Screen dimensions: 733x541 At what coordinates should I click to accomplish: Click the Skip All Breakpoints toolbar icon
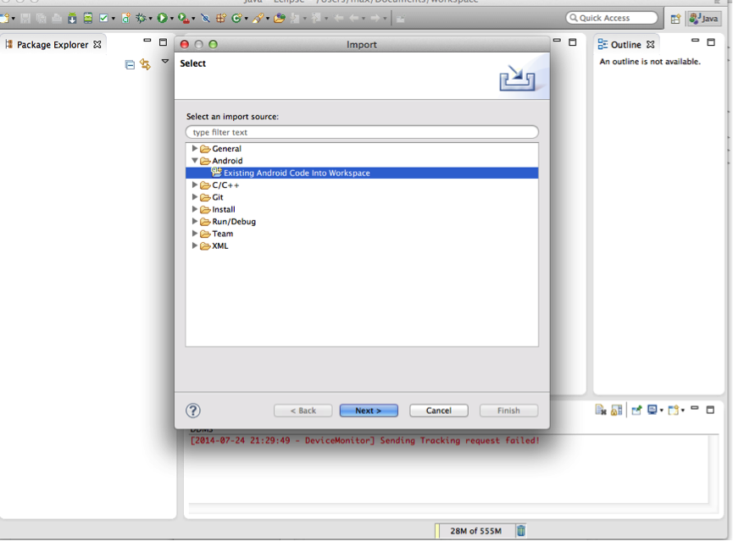(205, 19)
